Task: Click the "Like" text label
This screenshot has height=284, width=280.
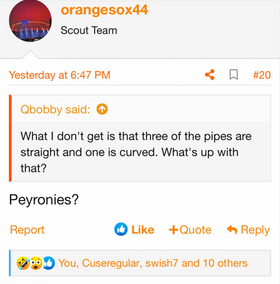Action: [143, 230]
